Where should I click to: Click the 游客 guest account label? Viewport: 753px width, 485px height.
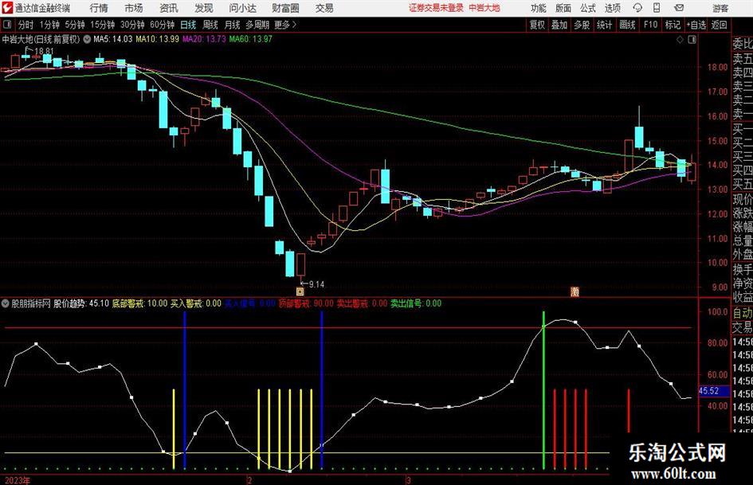click(x=720, y=8)
